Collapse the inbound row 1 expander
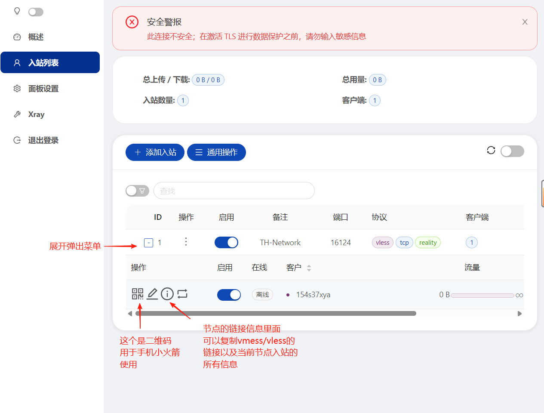Screen dimensions: 544x413 click(148, 243)
